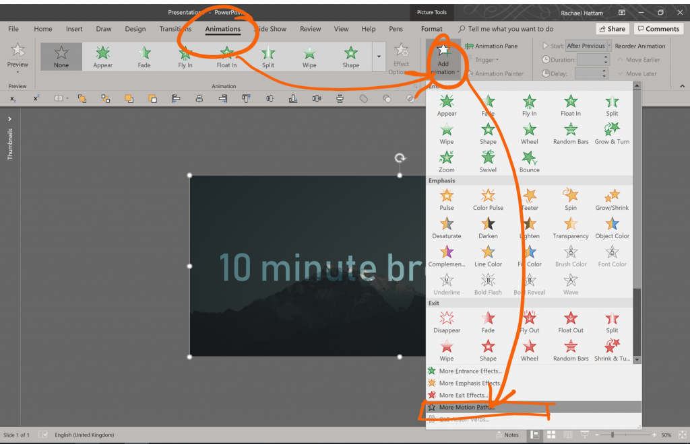Viewport: 690px width, 444px height.
Task: Open the Animation Pane
Action: 498,45
